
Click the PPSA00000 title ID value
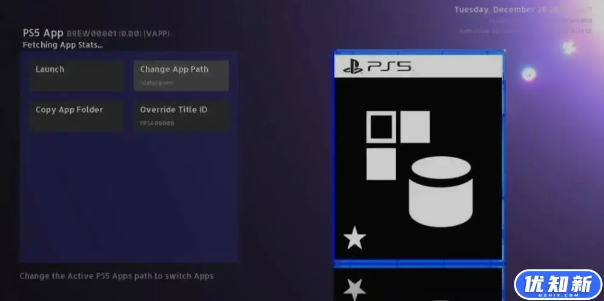(157, 123)
